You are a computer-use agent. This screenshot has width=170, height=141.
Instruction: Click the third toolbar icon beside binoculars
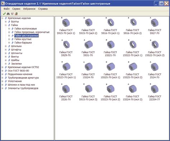pyautogui.click(x=12, y=14)
